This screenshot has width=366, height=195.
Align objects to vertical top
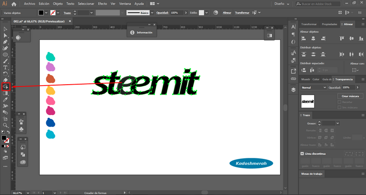pos(342,39)
